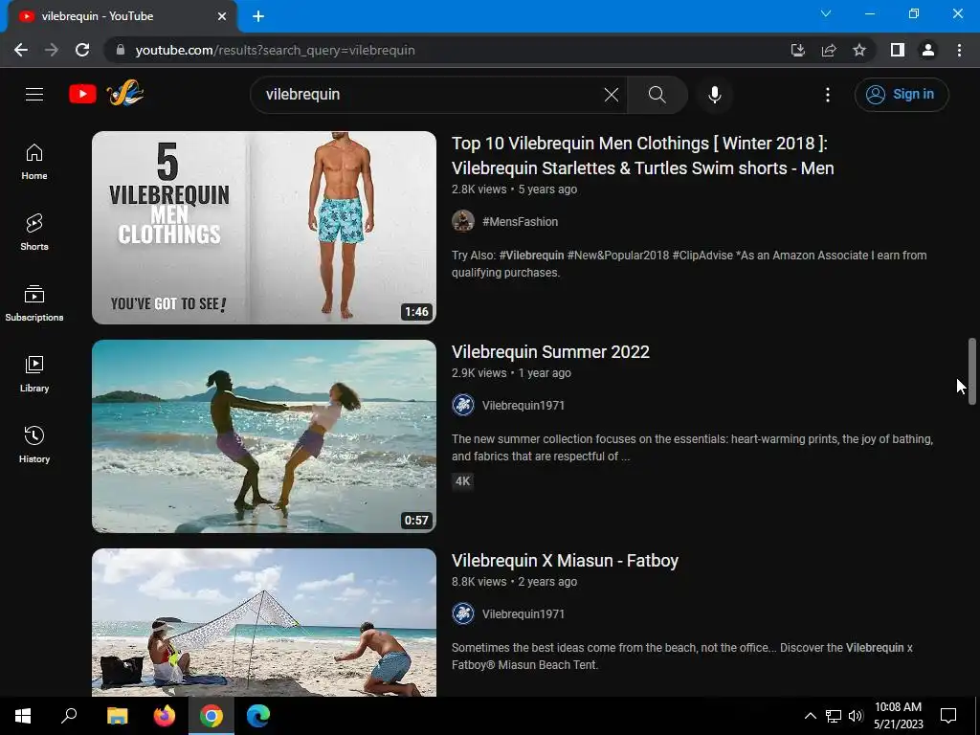
Task: Toggle the Chrome side panel
Action: (x=898, y=50)
